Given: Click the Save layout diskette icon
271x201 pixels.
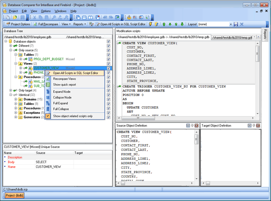Looking at the screenshot, I should tap(236, 24).
